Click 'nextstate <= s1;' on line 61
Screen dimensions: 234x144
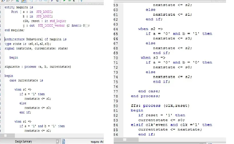coord(172,15)
